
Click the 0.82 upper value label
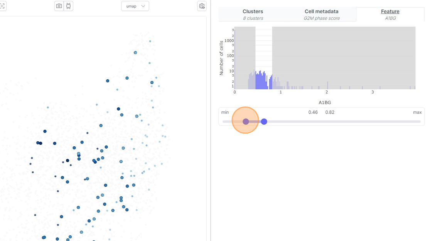pos(330,112)
